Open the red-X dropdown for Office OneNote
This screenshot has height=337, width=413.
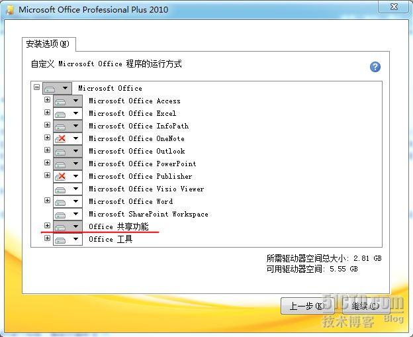pyautogui.click(x=68, y=138)
